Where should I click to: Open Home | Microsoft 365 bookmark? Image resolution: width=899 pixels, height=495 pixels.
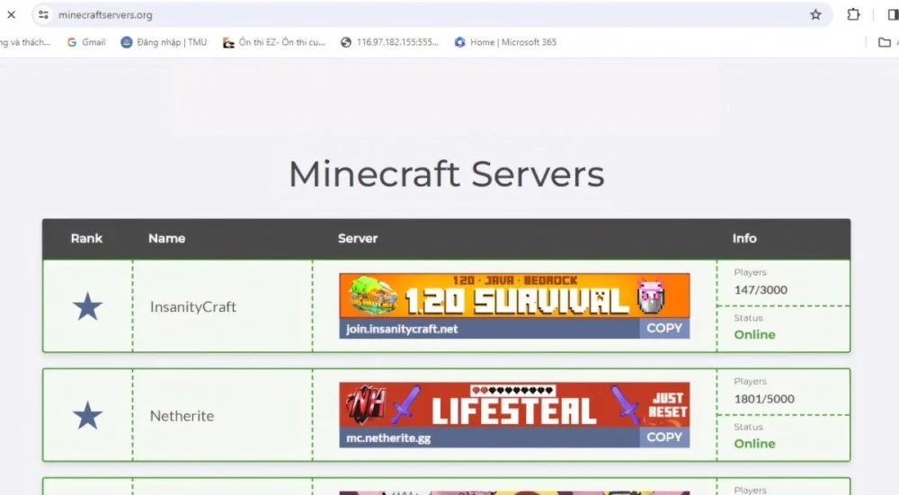505,42
